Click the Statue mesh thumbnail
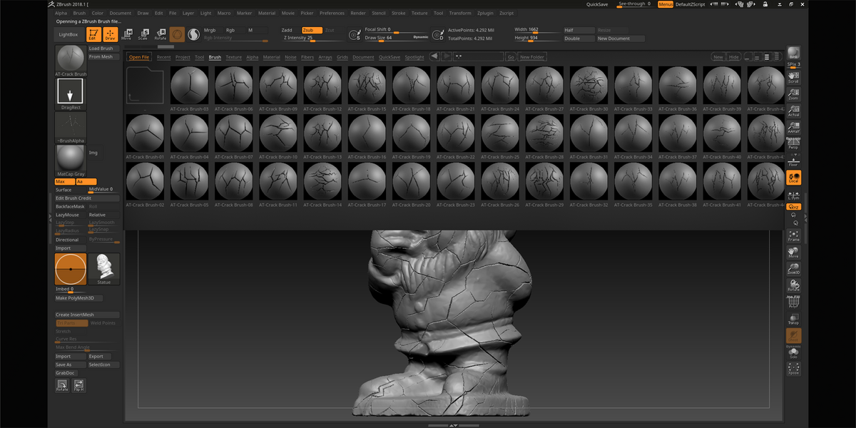Screen dimensions: 856x428 coord(104,269)
